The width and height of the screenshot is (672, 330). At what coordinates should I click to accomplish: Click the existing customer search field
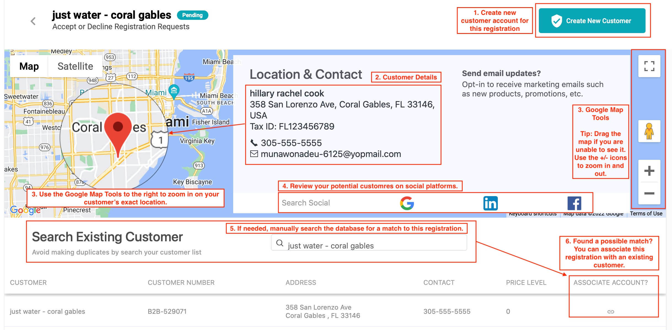[369, 243]
